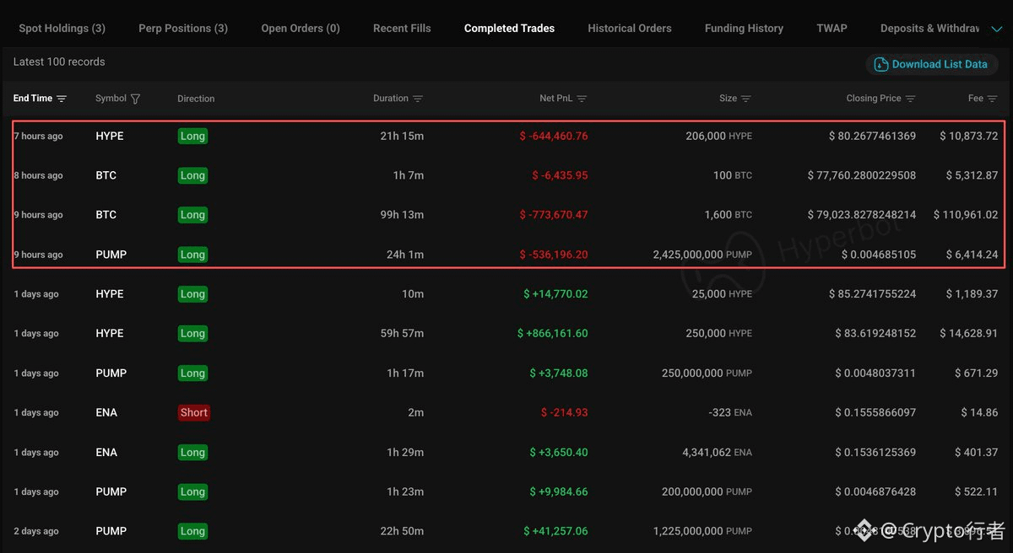Sort trades by Duration icon
The width and height of the screenshot is (1013, 553).
(418, 99)
